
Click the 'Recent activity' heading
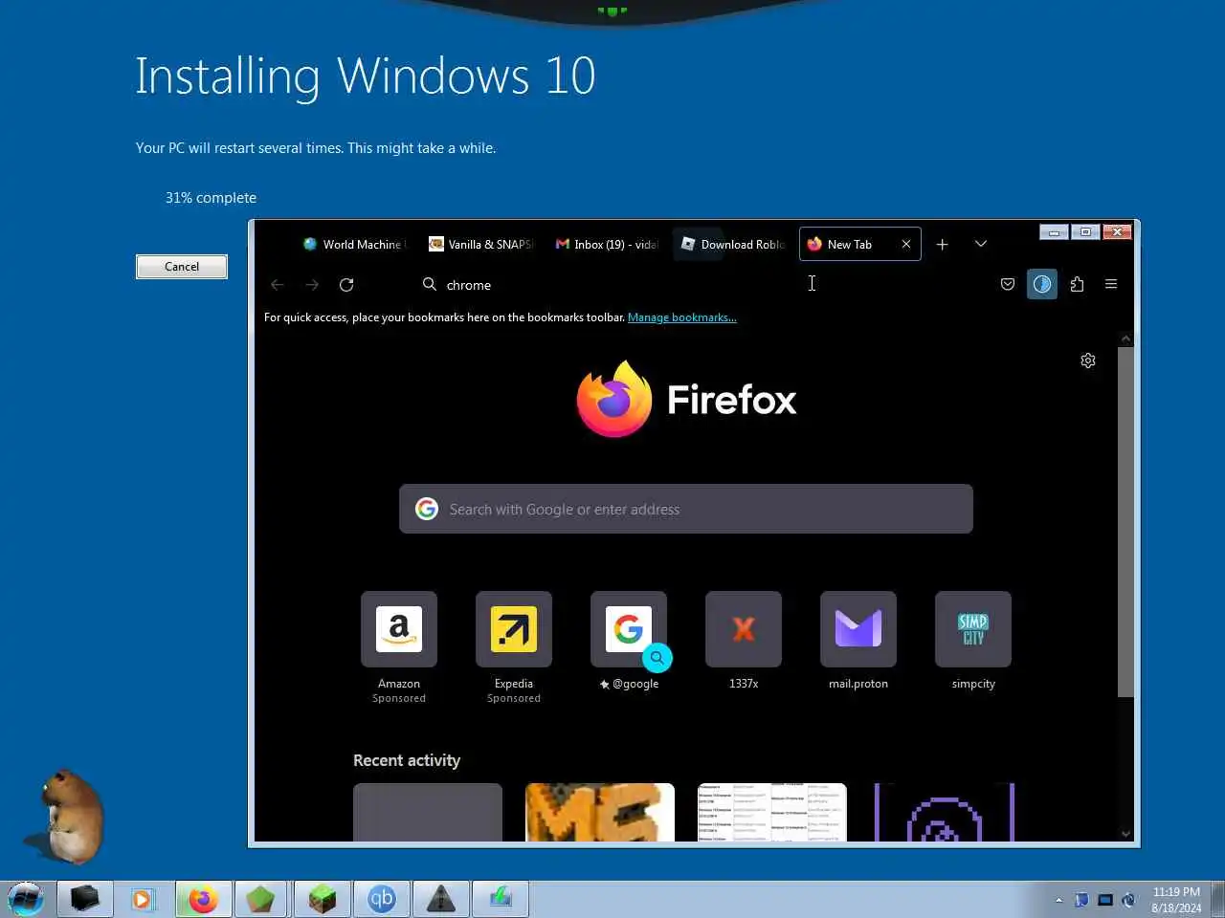click(407, 760)
